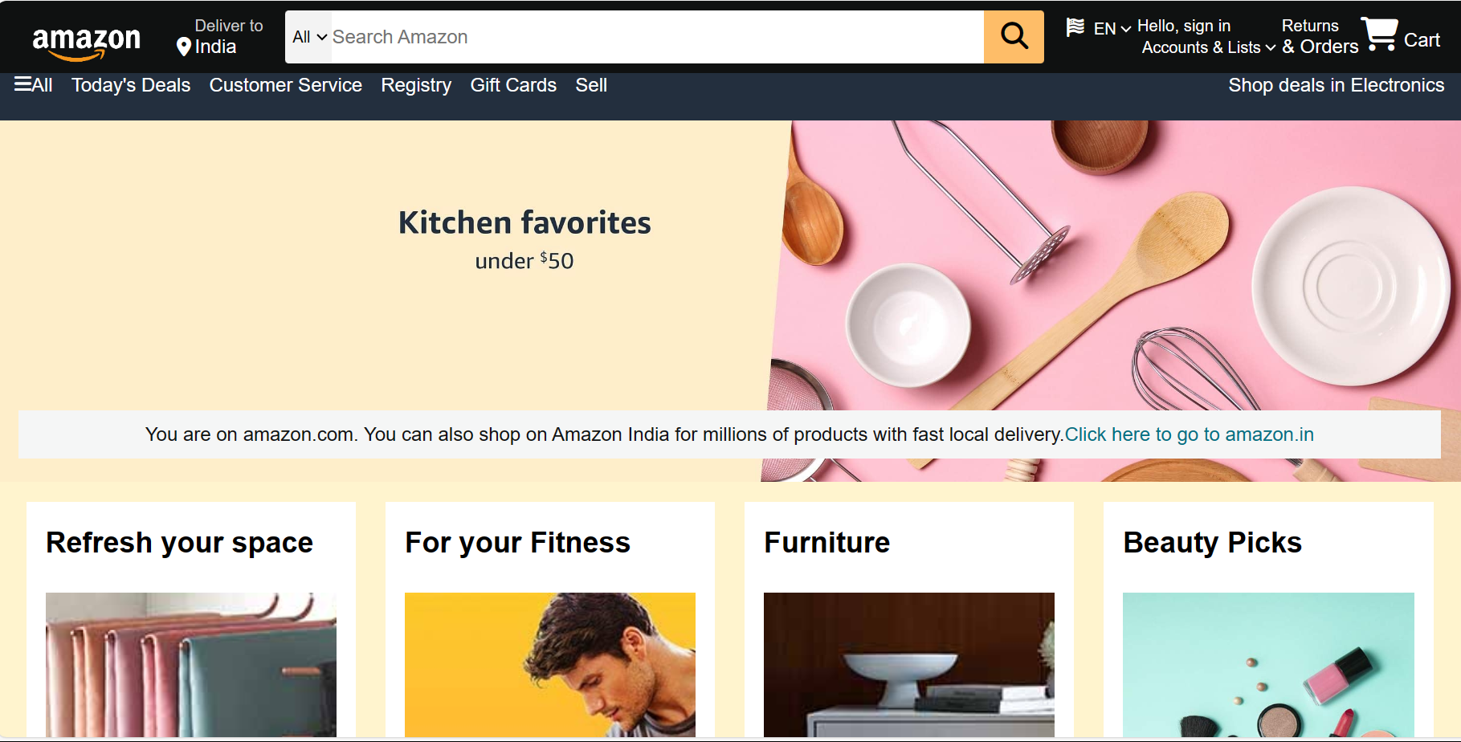The width and height of the screenshot is (1461, 742).
Task: Open the Beauty Picks product image
Action: coord(1268,665)
